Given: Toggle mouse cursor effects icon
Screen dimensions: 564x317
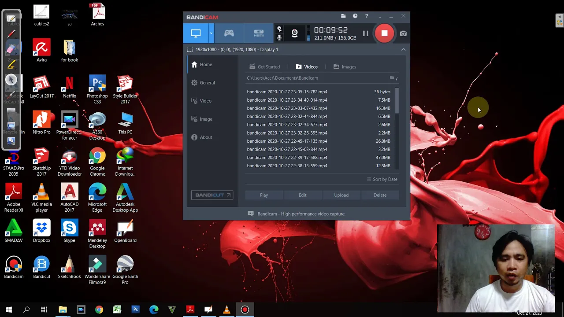Looking at the screenshot, I should pos(279,29).
